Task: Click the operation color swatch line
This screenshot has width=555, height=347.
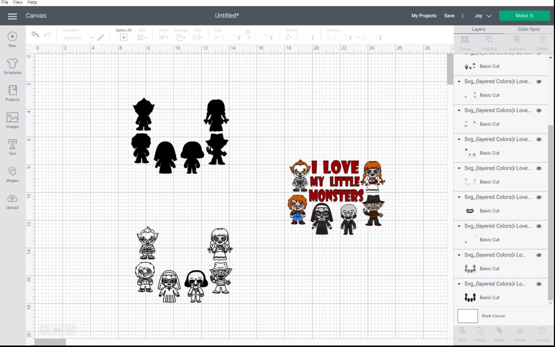Action: (x=101, y=37)
